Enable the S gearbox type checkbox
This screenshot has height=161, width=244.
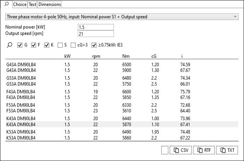tap(60, 45)
